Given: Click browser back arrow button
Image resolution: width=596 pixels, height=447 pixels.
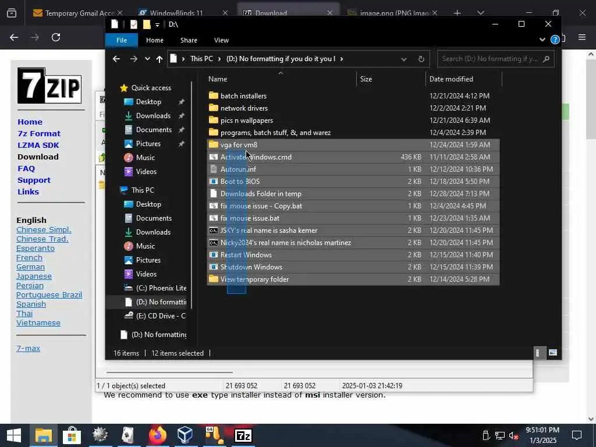Looking at the screenshot, I should click(x=14, y=37).
